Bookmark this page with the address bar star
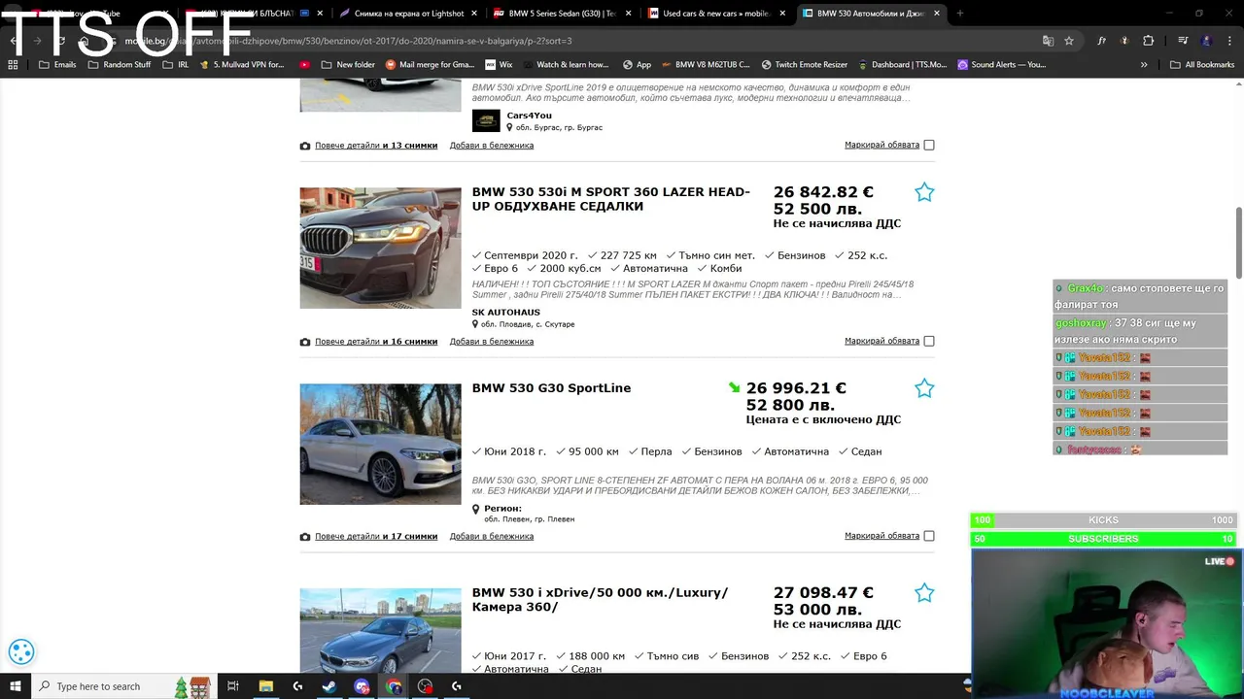 click(x=1069, y=41)
